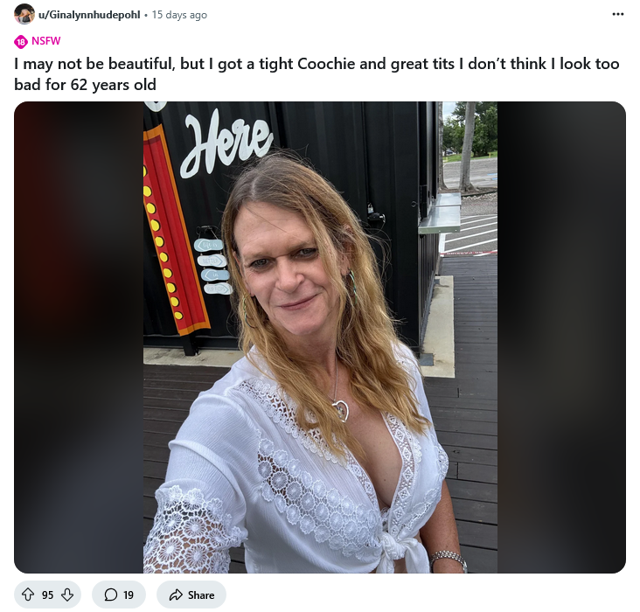Click the speech bubble comment icon
This screenshot has height=612, width=640.
(111, 595)
